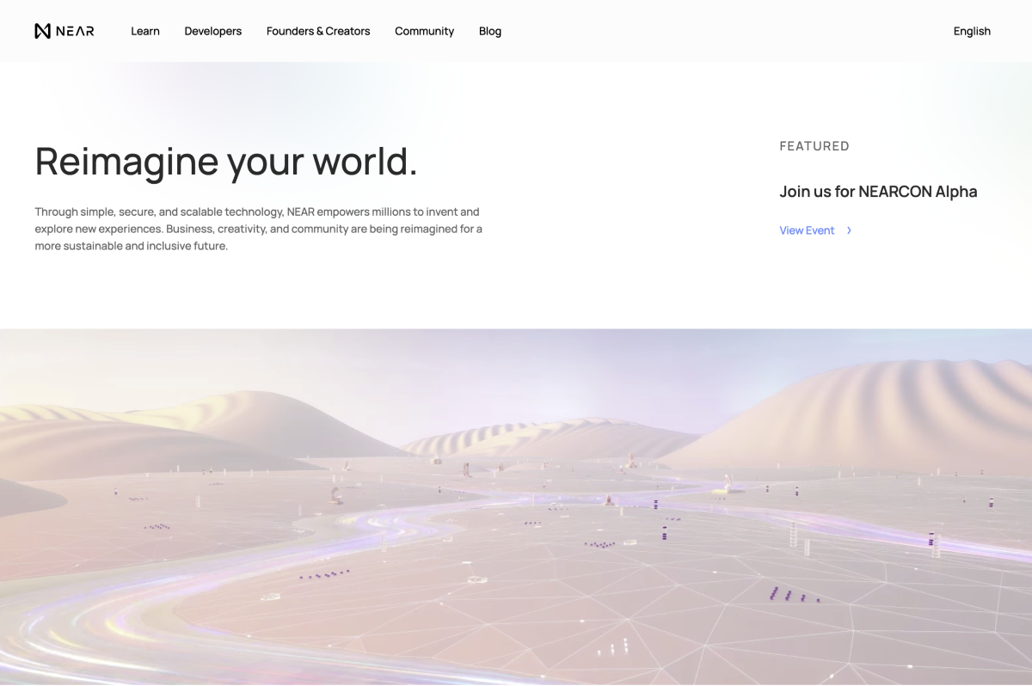
Task: Follow the View Event link
Action: (x=807, y=230)
